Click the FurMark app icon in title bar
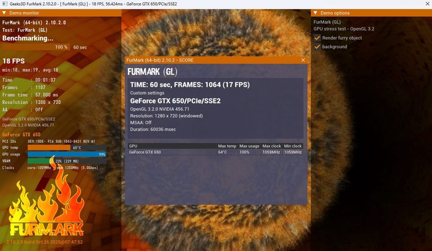The width and height of the screenshot is (432, 251). (4, 4)
